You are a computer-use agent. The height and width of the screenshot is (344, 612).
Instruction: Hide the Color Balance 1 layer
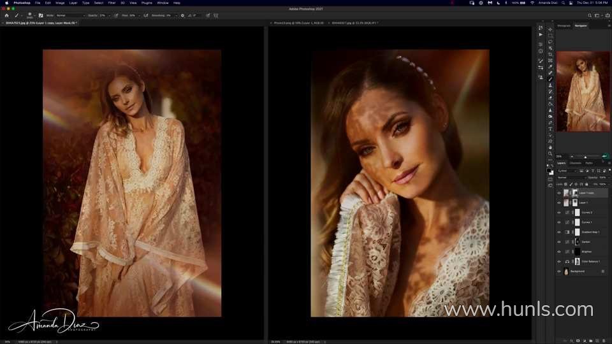tap(559, 261)
